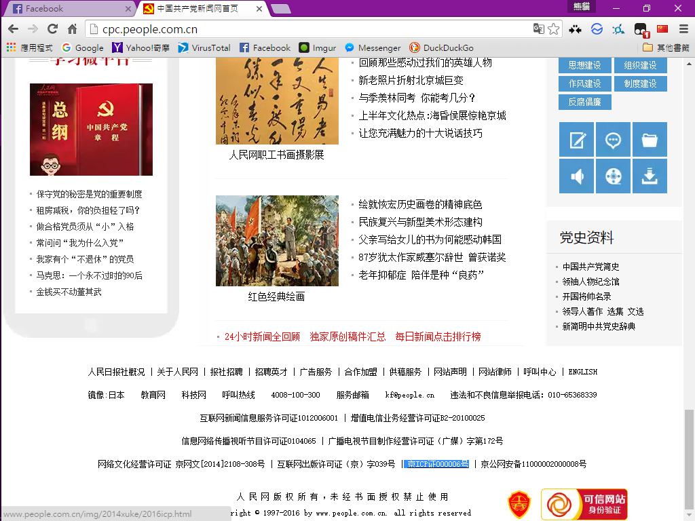695x521 pixels.
Task: Open the VirusTotal bookmark
Action: click(x=204, y=47)
